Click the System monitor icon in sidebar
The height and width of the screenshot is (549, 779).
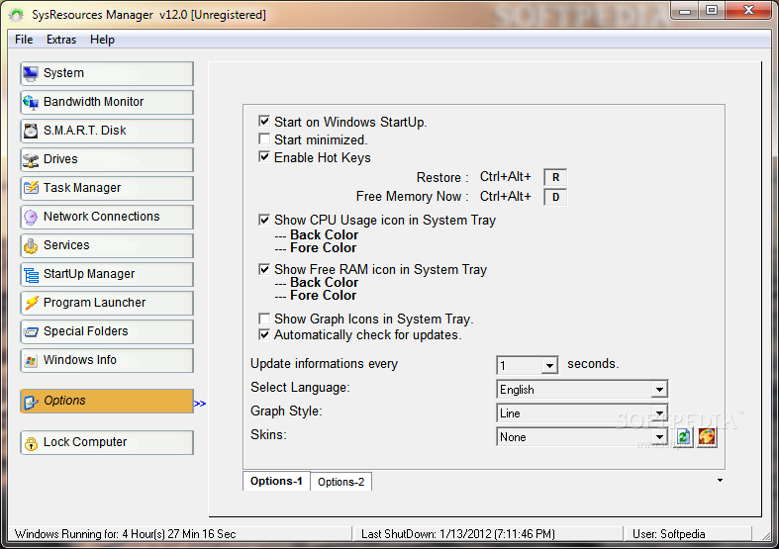[x=31, y=74]
